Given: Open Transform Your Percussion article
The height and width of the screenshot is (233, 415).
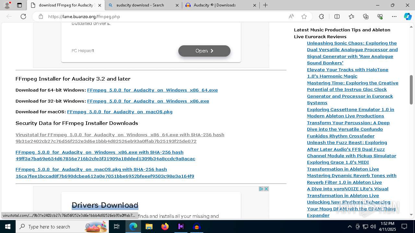Looking at the screenshot, I should [x=348, y=129].
